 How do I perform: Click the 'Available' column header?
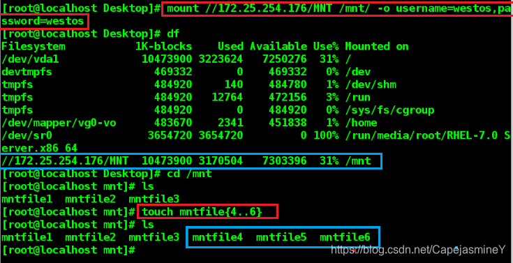point(278,47)
